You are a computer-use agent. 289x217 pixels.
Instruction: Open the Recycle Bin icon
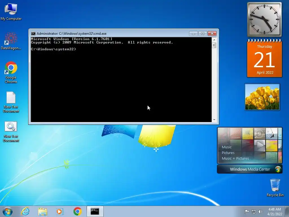[x=275, y=188]
